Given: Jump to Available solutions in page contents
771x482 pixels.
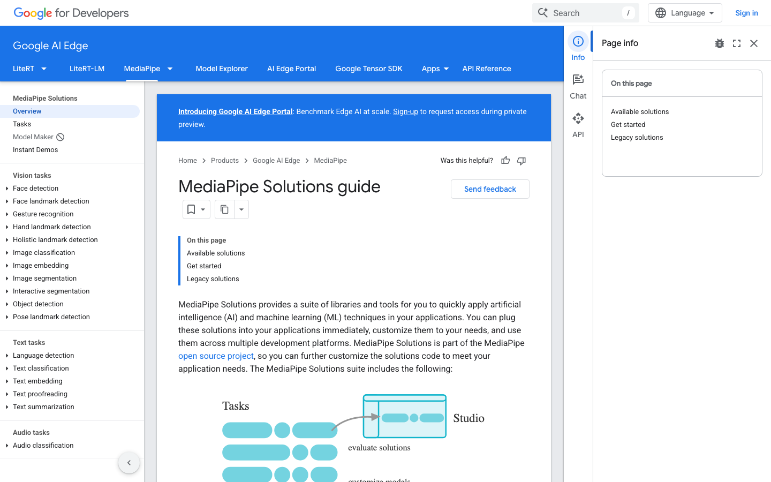Looking at the screenshot, I should pyautogui.click(x=216, y=253).
